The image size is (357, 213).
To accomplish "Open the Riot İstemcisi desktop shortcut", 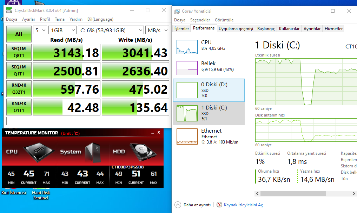I will (14, 192).
